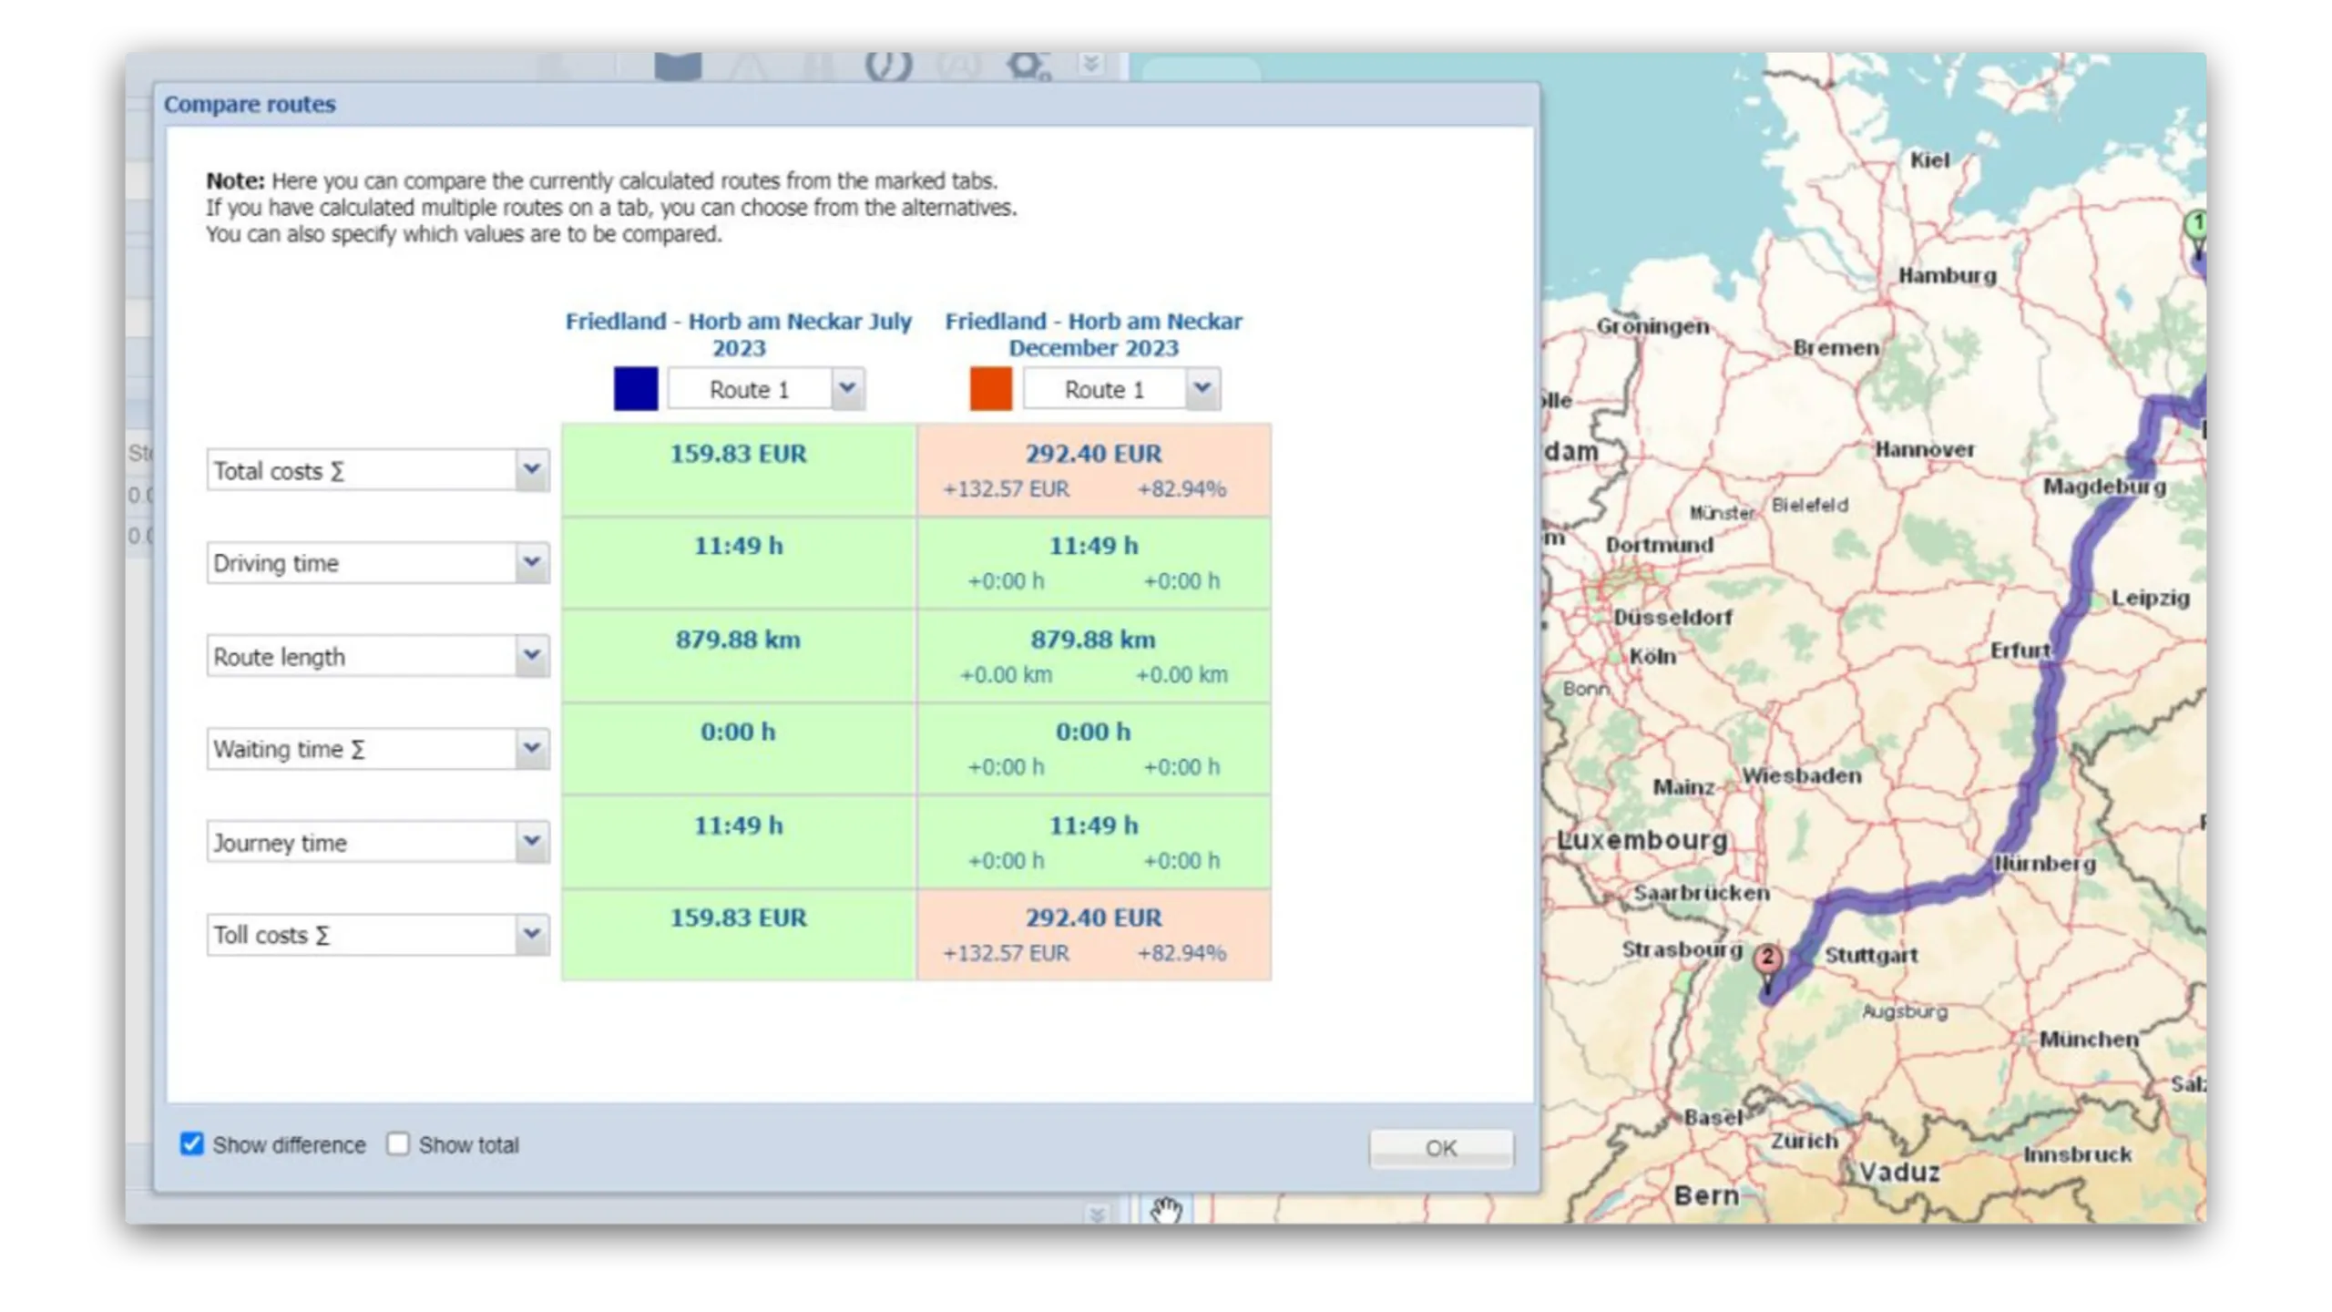
Task: Confirm the dialog with the OK button
Action: [1441, 1148]
